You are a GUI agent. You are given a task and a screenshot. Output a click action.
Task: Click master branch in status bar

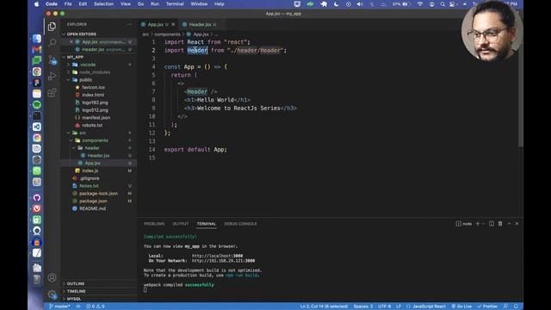(59, 307)
